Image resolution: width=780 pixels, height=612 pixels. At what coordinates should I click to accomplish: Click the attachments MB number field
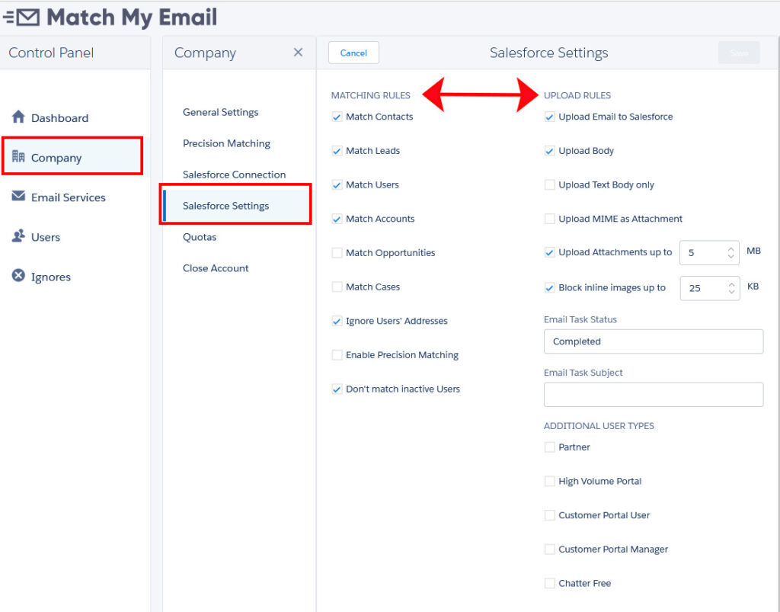coord(709,253)
